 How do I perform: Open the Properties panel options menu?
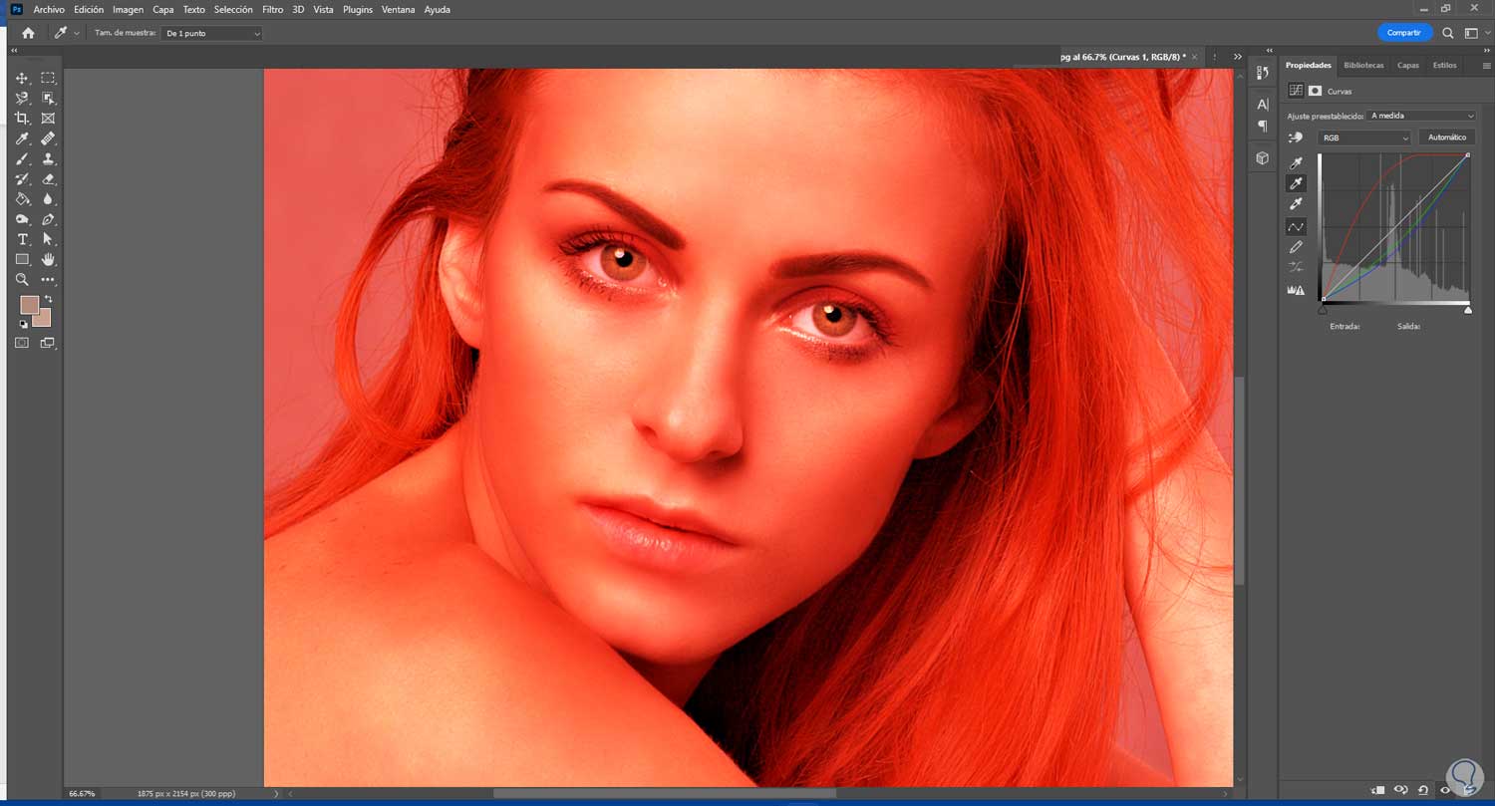[1486, 66]
